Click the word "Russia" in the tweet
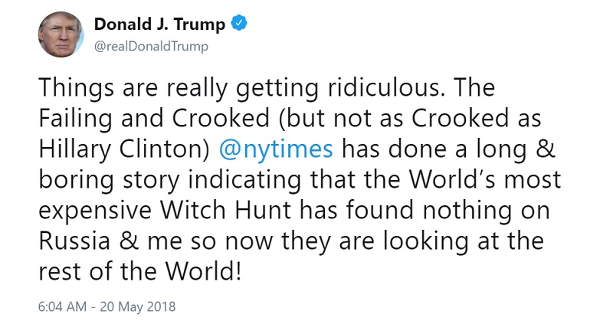613x321 pixels. coord(74,241)
